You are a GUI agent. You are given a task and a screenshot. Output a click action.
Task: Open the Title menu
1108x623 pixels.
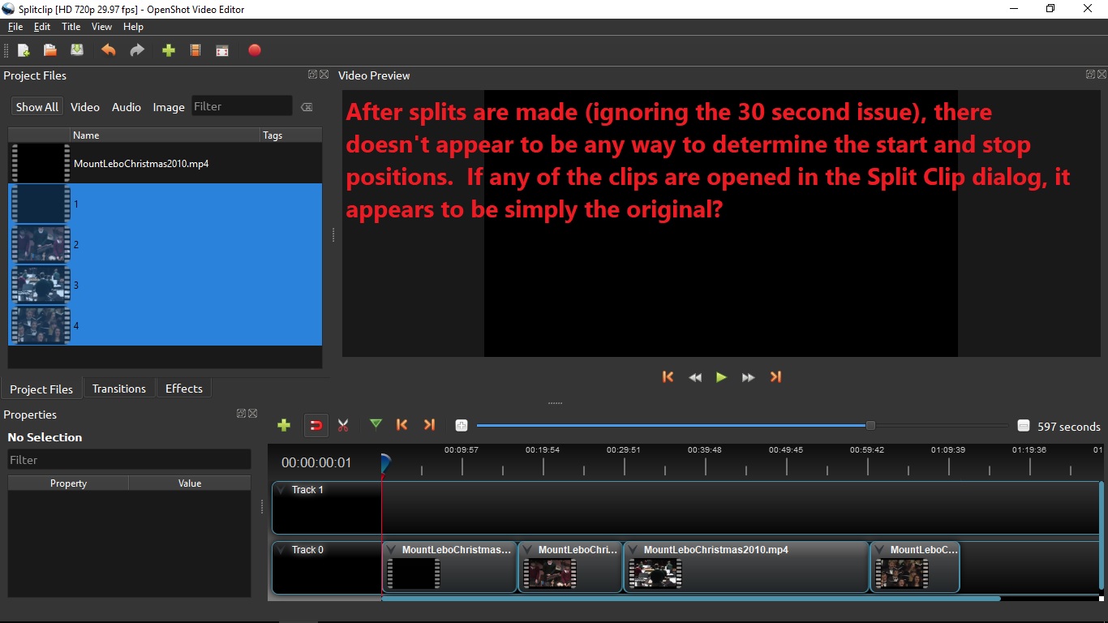tap(71, 26)
